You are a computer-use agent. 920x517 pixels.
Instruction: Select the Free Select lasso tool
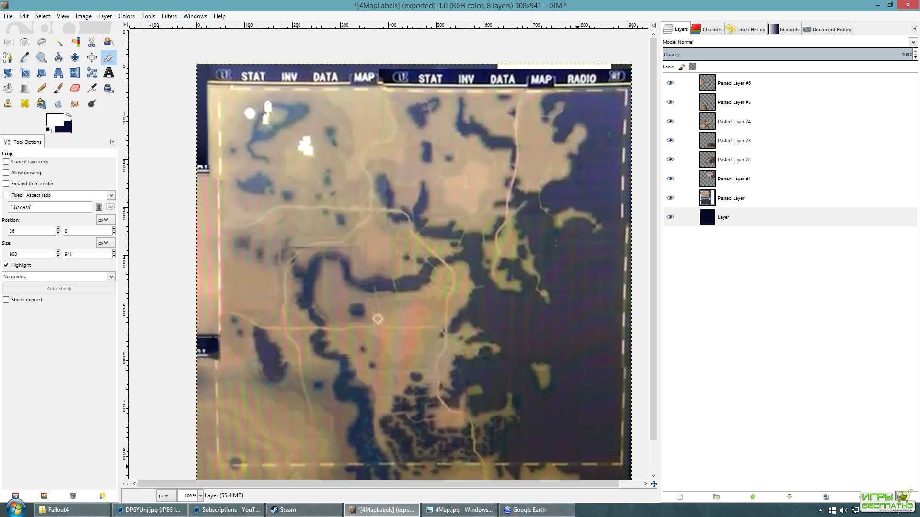[42, 42]
